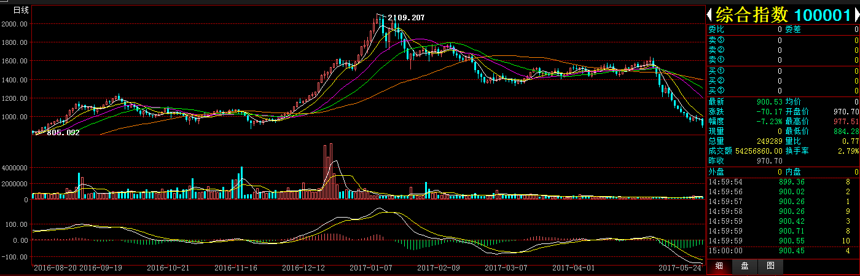Click the 换手率 value 2.79%

pyautogui.click(x=848, y=151)
